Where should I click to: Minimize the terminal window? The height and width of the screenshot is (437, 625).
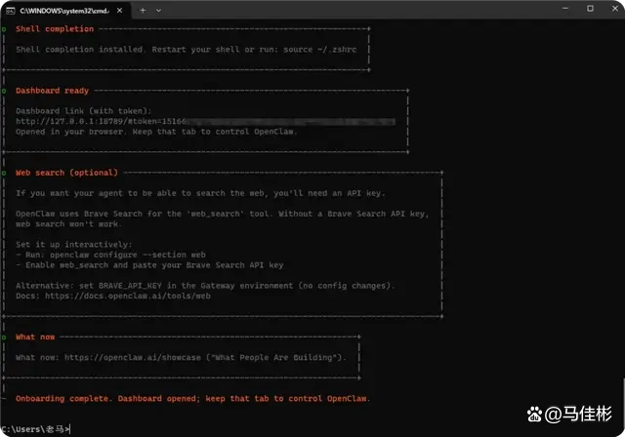[x=562, y=9]
